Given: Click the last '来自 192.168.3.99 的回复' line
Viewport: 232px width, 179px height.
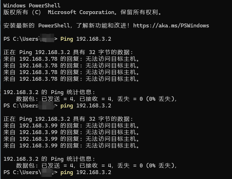Looking at the screenshot, I should 71,146.
